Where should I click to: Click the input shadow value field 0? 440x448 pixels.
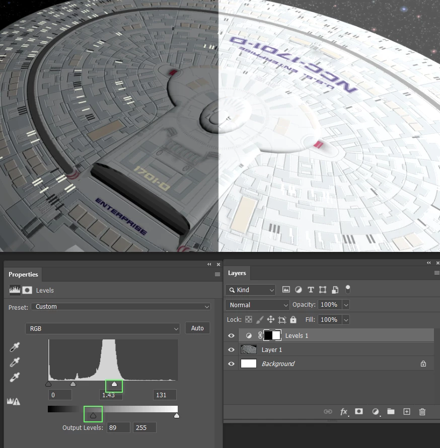pos(60,395)
